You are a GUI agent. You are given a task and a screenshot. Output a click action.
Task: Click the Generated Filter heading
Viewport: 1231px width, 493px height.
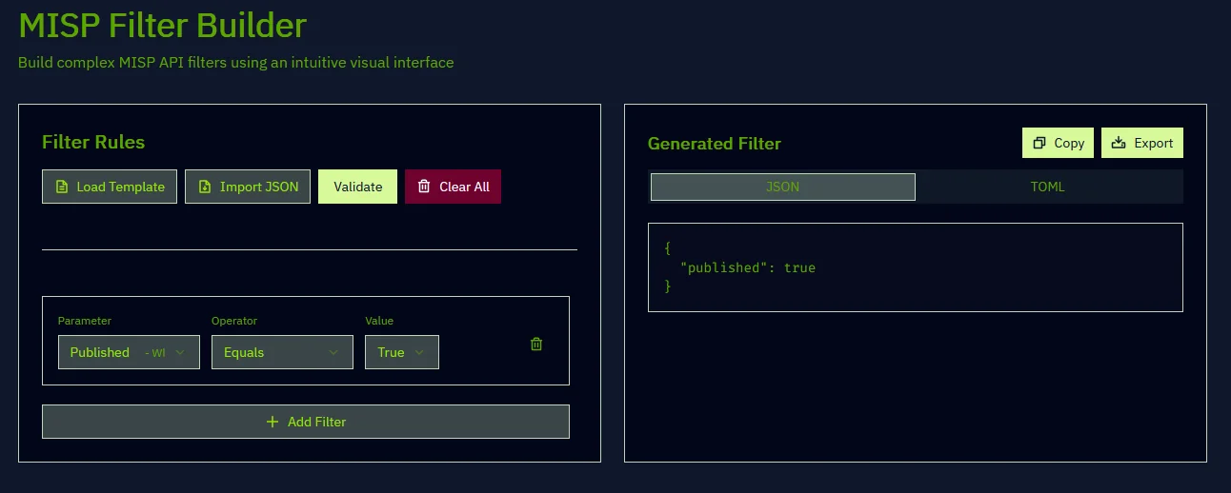pos(715,144)
